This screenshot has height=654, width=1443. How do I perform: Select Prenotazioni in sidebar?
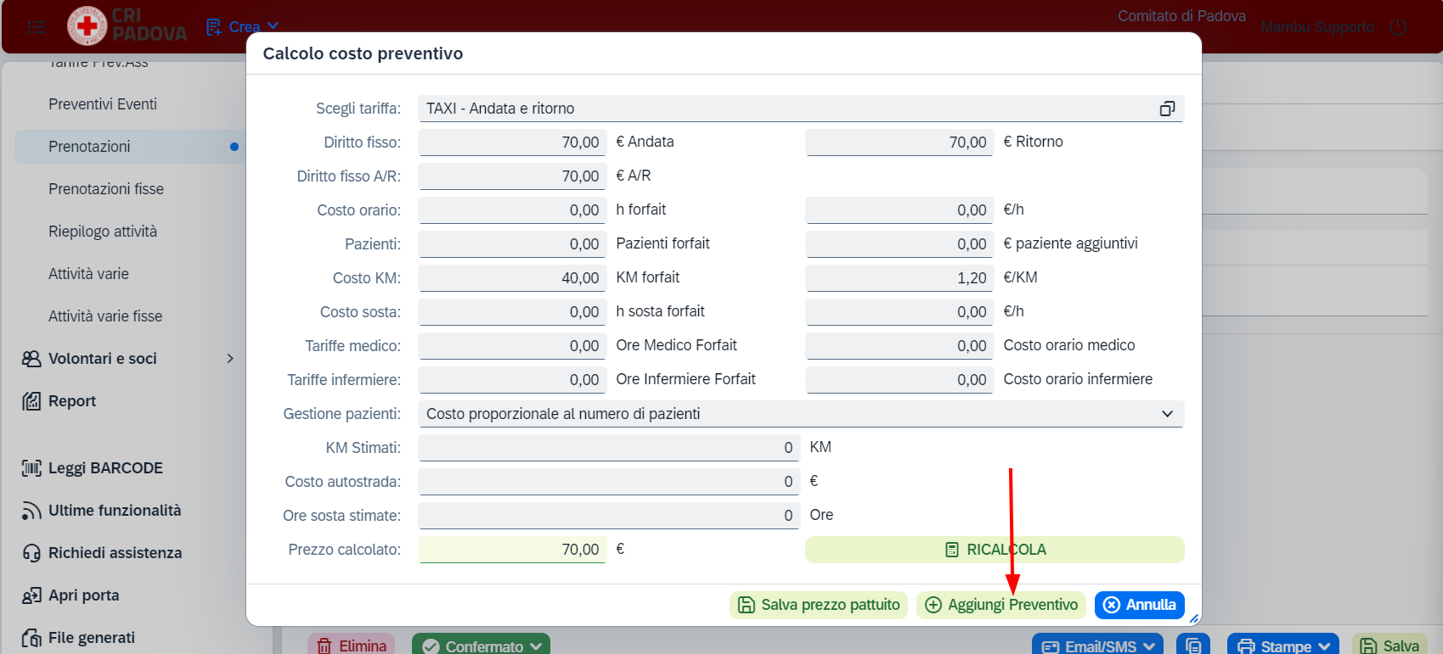(129, 147)
